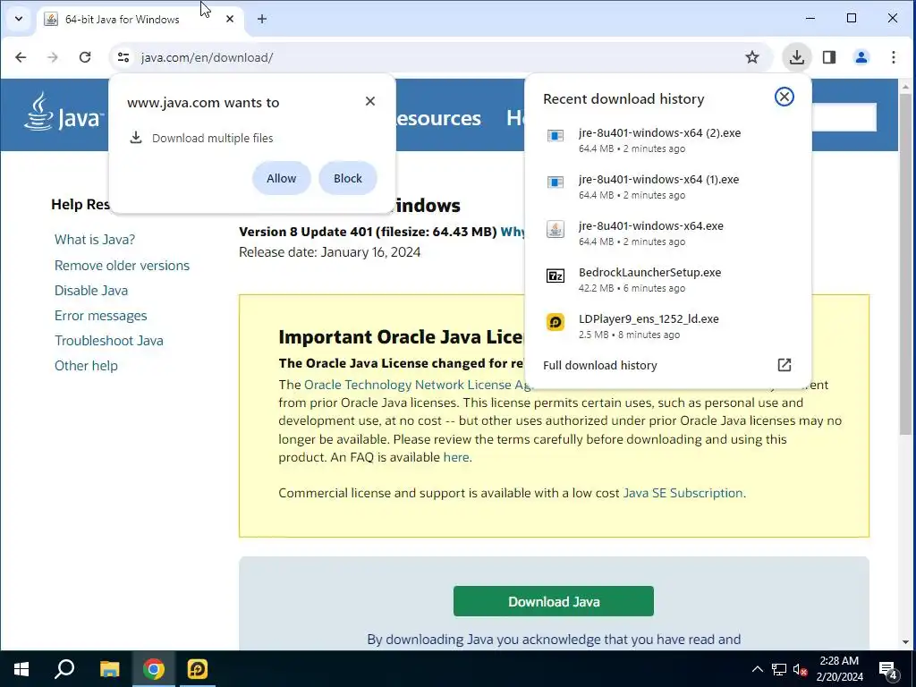Viewport: 916px width, 687px height.
Task: Show hidden system tray icons
Action: point(757,669)
